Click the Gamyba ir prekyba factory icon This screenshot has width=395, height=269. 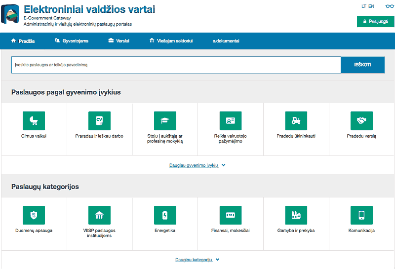[296, 215]
